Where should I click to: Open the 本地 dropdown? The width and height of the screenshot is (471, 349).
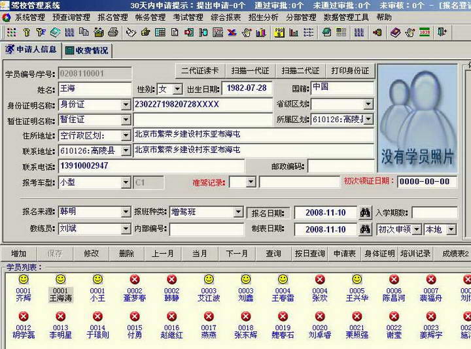(x=451, y=229)
